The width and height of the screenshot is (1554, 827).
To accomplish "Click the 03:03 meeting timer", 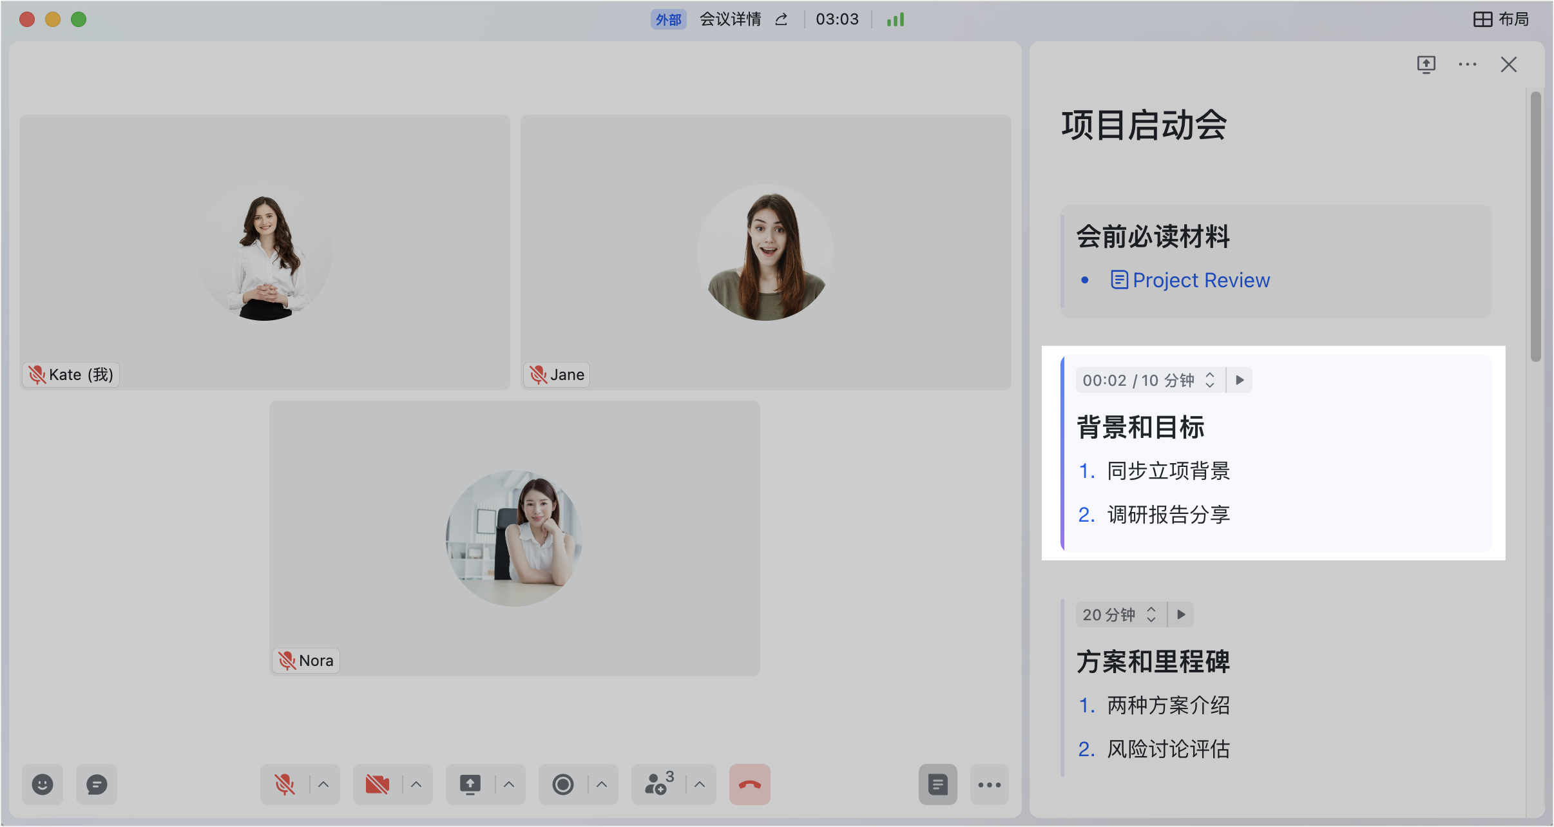I will coord(838,19).
